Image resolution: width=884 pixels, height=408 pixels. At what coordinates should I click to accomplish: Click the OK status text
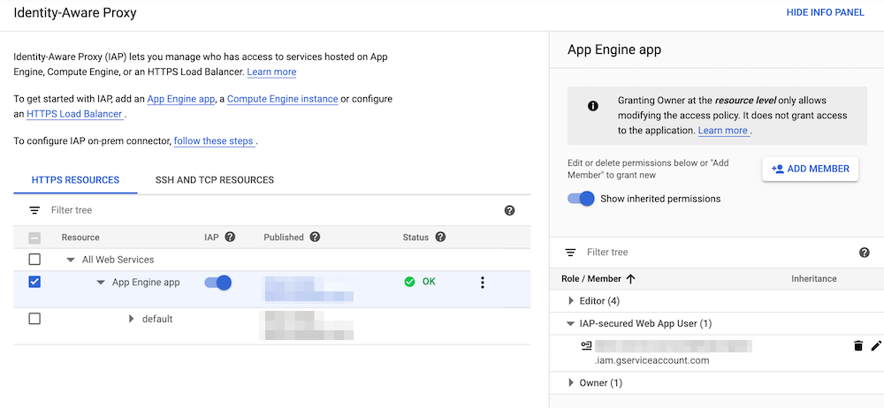(429, 282)
